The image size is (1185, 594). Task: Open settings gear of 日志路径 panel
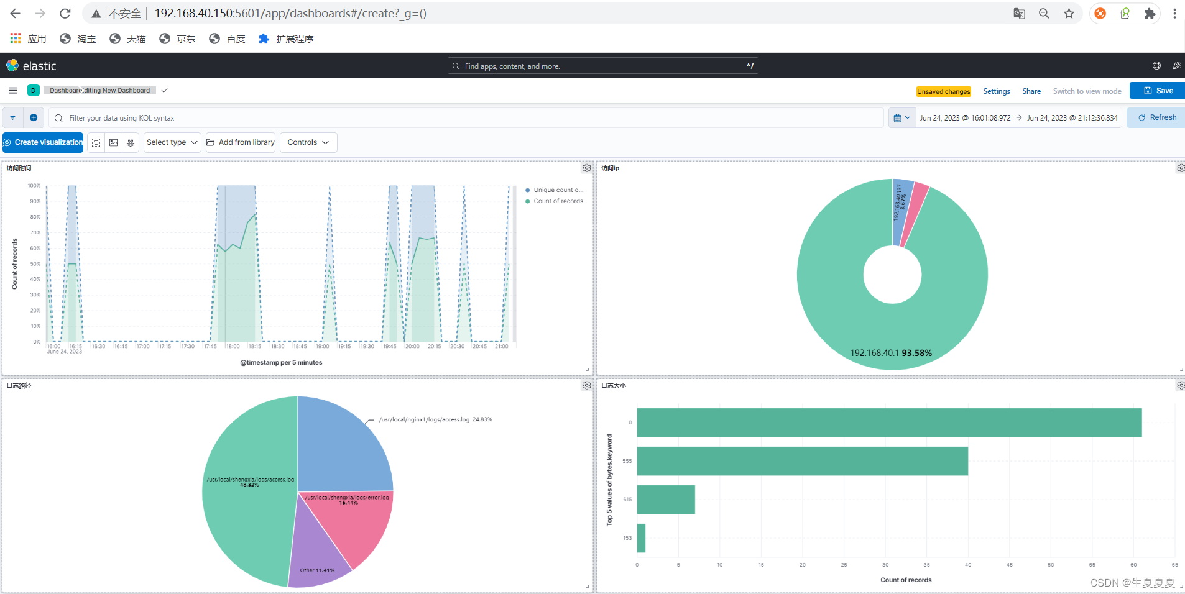coord(586,385)
